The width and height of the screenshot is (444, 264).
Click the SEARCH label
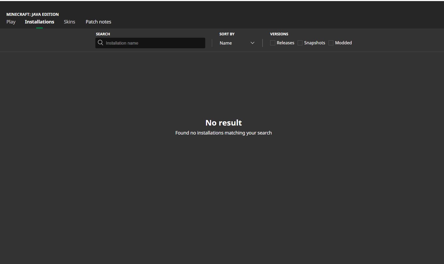coord(103,34)
